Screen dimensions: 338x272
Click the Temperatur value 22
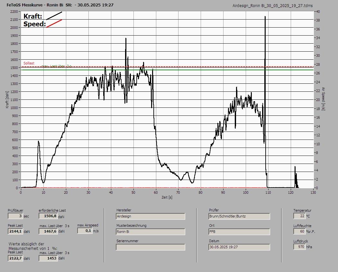point(299,216)
